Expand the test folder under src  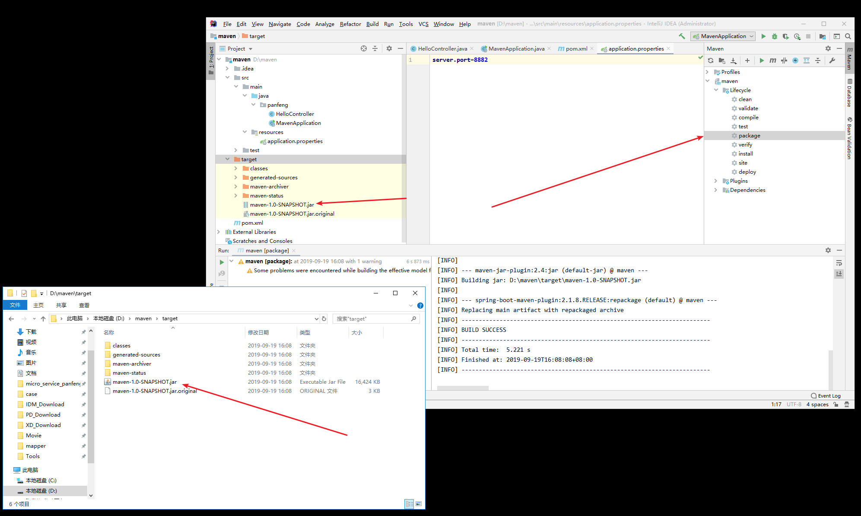coord(236,150)
